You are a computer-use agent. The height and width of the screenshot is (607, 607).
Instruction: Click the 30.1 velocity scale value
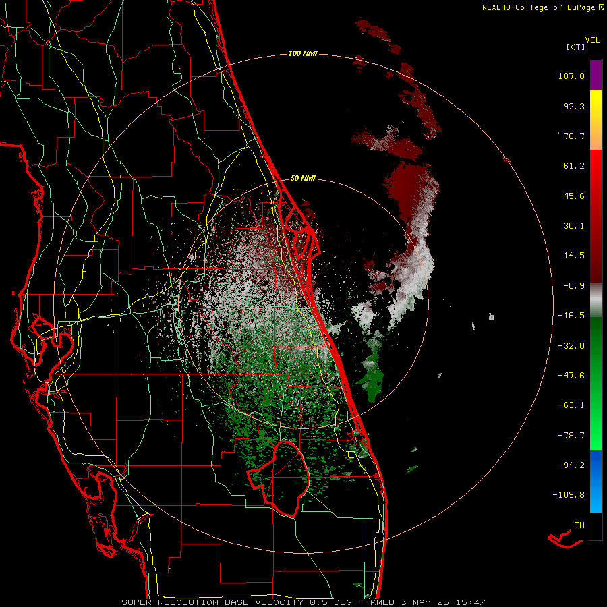574,226
